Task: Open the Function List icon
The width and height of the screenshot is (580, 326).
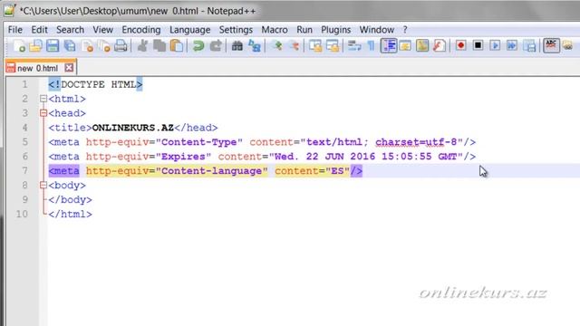Action: pos(439,46)
